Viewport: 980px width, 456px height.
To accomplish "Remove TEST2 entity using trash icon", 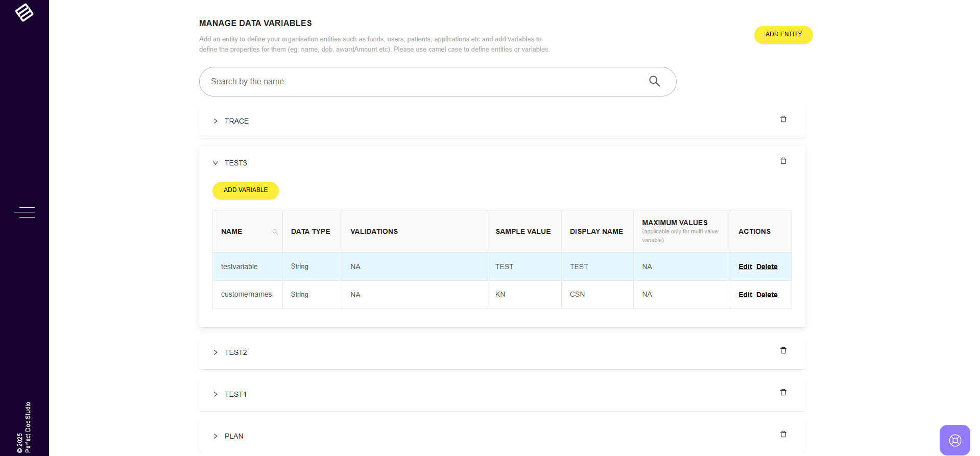I will coord(783,351).
